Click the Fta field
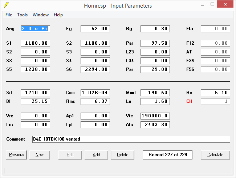The height and width of the screenshot is (178, 236). point(215,29)
